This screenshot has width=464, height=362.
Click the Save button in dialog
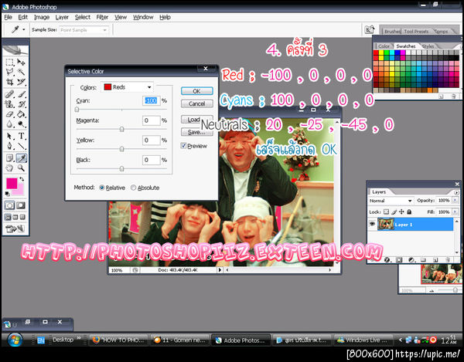pos(196,132)
